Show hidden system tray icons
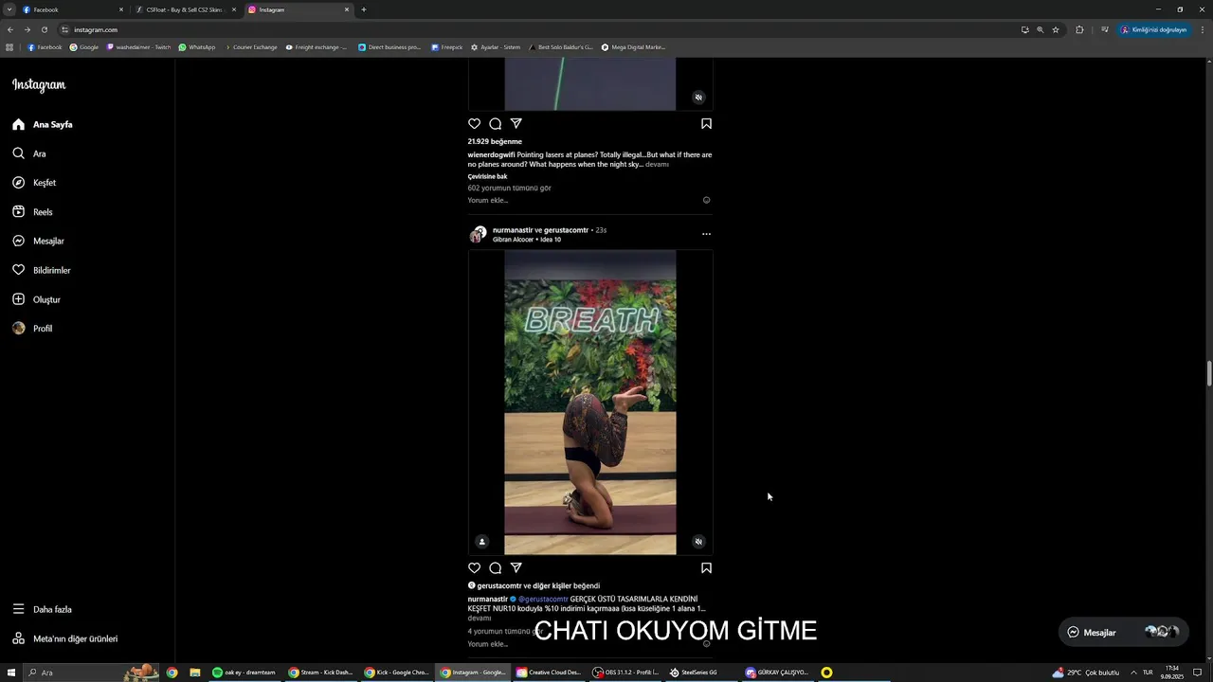This screenshot has height=682, width=1213. 1133,673
